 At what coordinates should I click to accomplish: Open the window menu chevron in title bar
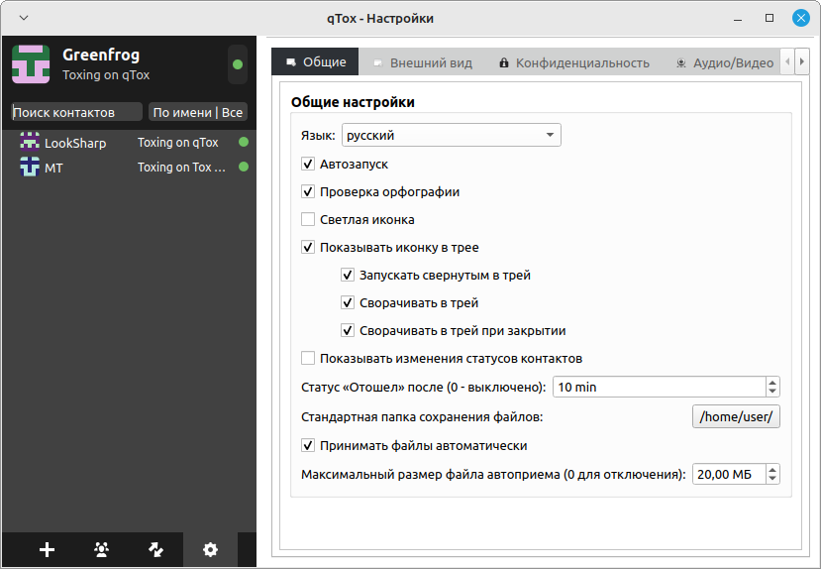tap(24, 18)
